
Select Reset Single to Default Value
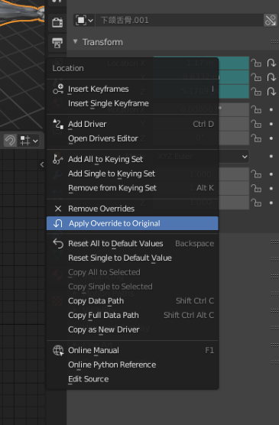pyautogui.click(x=132, y=258)
